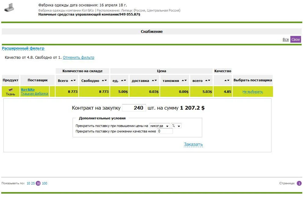The width and height of the screenshot is (305, 197).
Task: Open the percent unit dropdown
Action: point(176,126)
